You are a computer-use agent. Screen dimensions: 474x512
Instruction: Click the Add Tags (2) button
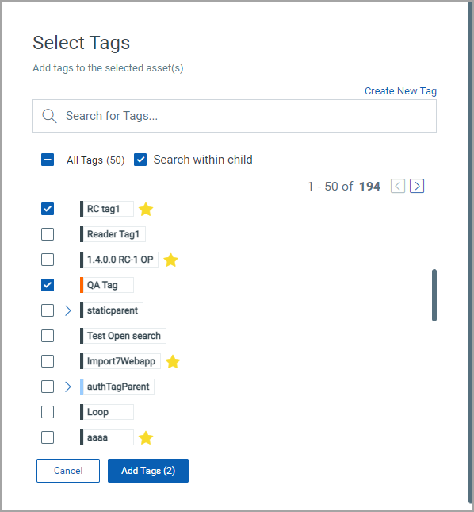[148, 471]
